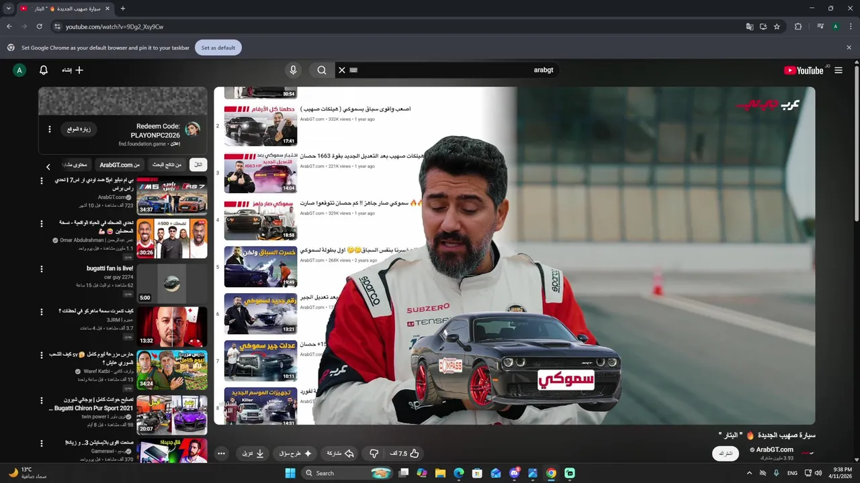Show hidden system tray icons
860x483 pixels.
[x=750, y=473]
